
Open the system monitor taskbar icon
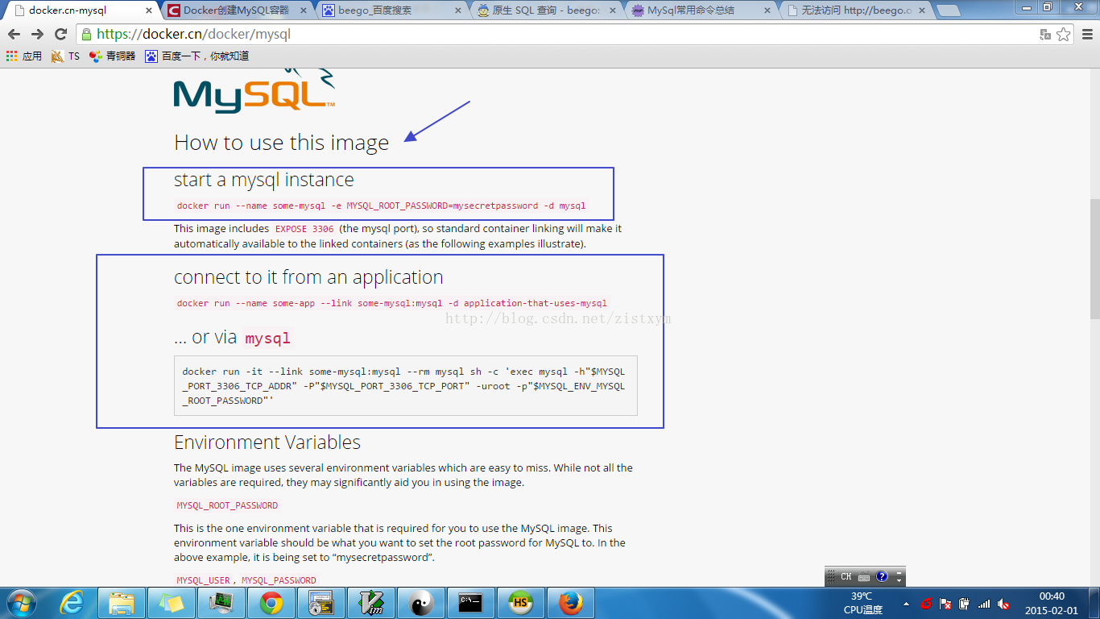pyautogui.click(x=221, y=603)
